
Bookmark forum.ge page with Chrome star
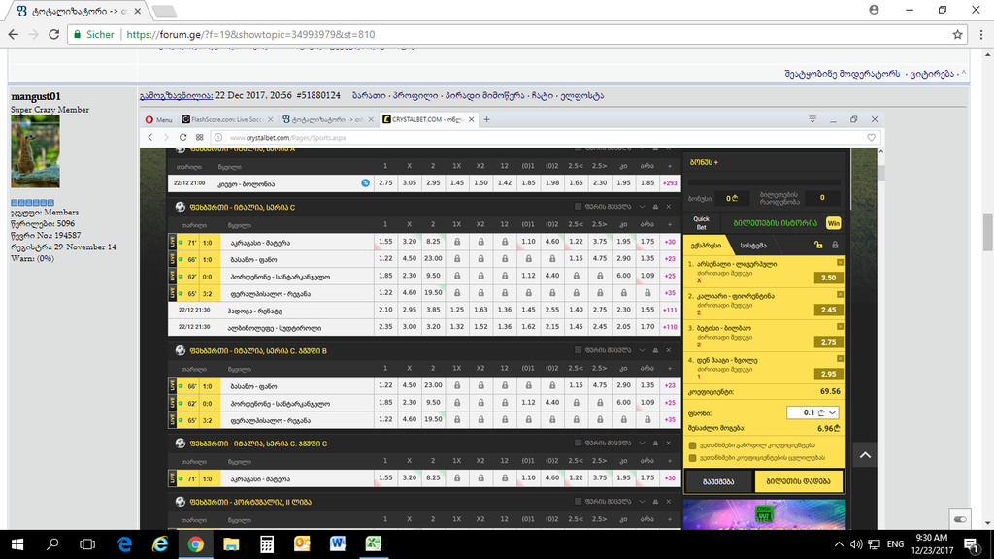coord(957,34)
